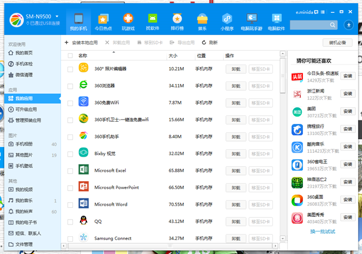Open 小程序 section icon
This screenshot has height=254, width=362.
(227, 22)
